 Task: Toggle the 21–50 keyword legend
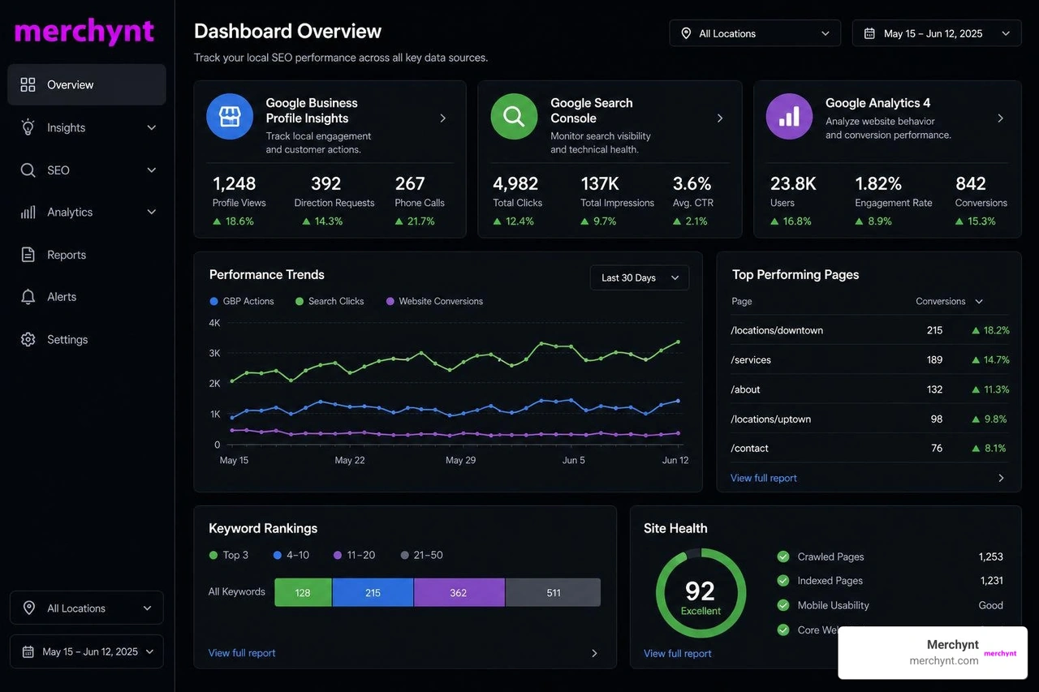point(422,555)
